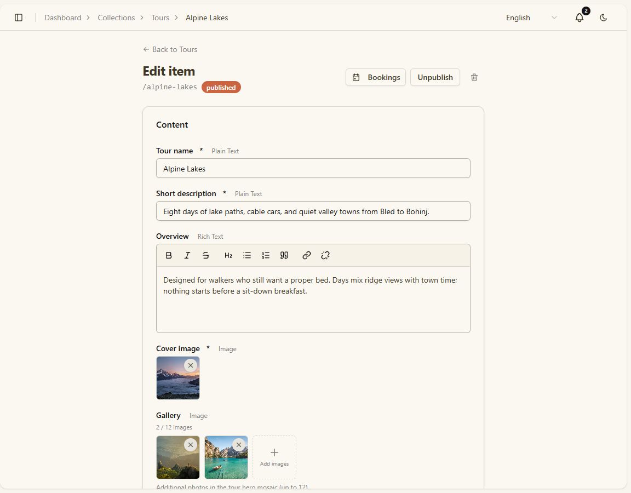631x493 pixels.
Task: Open the English language dropdown
Action: point(531,18)
